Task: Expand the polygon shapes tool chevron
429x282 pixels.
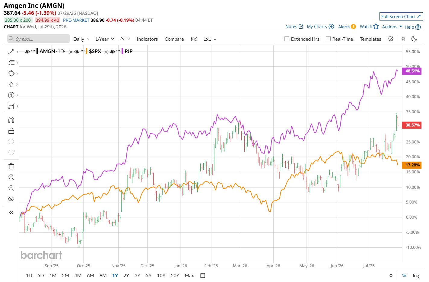Action: (x=17, y=73)
